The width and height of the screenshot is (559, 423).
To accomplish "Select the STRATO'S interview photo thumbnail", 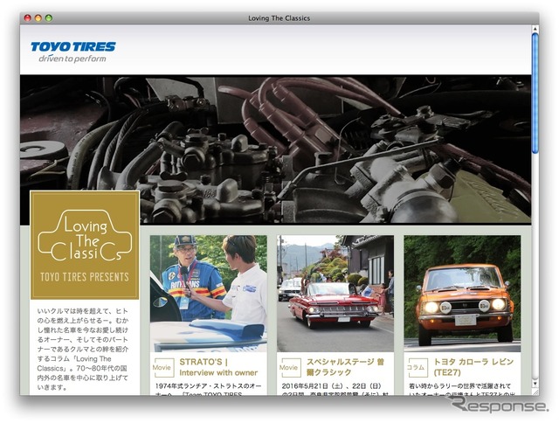I will (209, 294).
